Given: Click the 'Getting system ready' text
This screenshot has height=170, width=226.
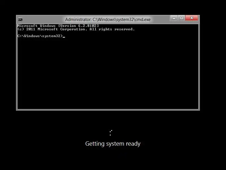Looking at the screenshot, I should tap(113, 144).
